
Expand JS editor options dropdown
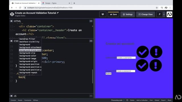(x=91, y=96)
